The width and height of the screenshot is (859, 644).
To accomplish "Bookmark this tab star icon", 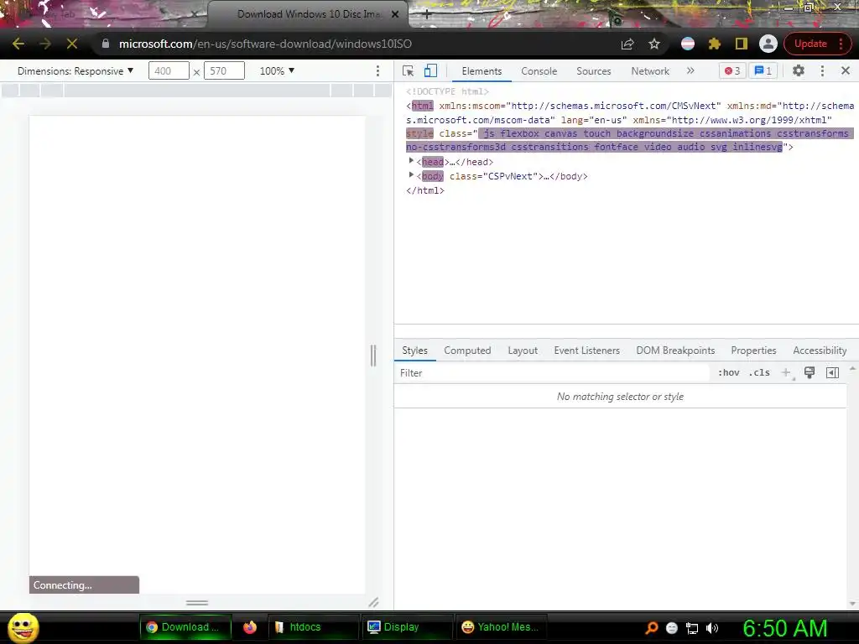I will pos(654,44).
